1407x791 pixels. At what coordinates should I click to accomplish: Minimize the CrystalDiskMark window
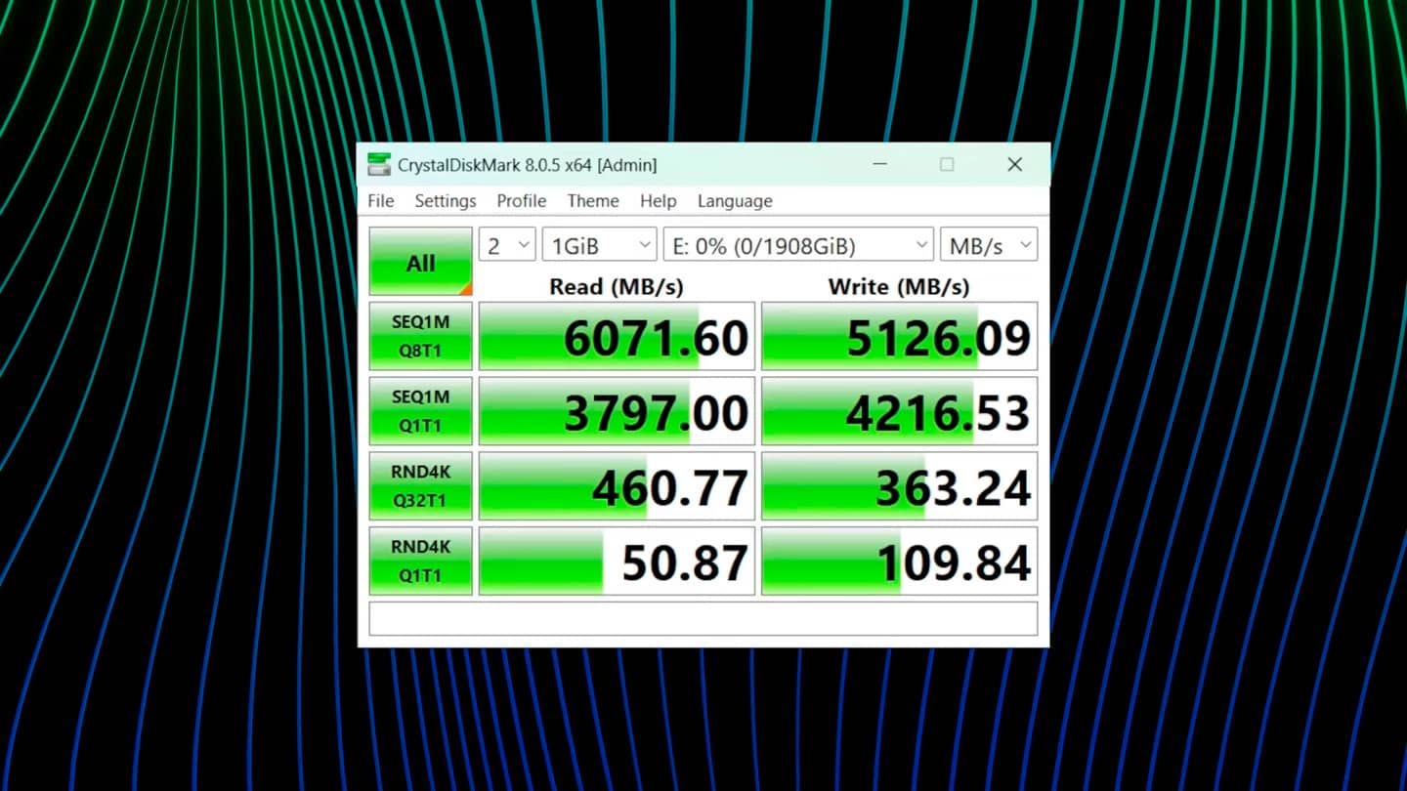[879, 165]
